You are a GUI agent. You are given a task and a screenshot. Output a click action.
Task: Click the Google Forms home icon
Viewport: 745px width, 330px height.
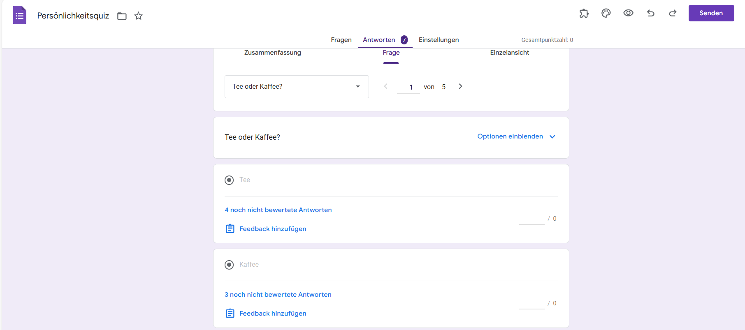(x=19, y=15)
